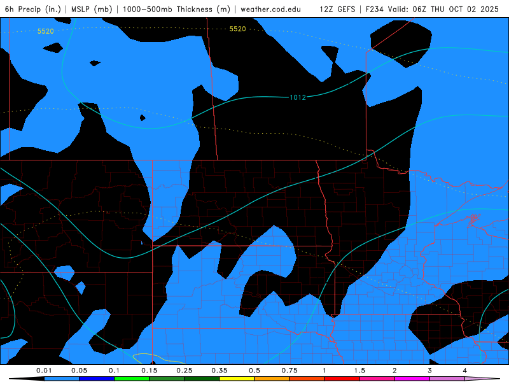Click the '2' legend value
This screenshot has width=509, height=382.
(394, 371)
